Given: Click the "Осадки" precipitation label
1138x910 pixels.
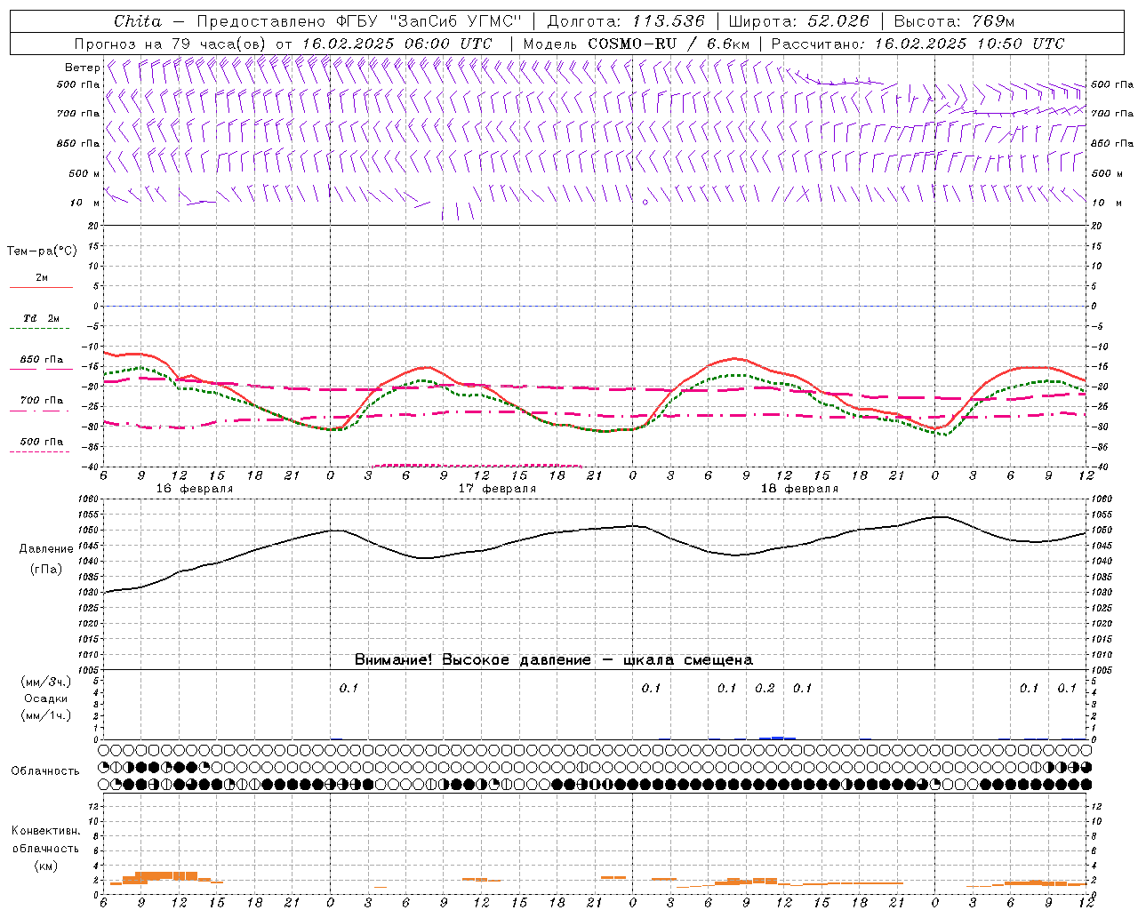Looking at the screenshot, I should [x=45, y=698].
